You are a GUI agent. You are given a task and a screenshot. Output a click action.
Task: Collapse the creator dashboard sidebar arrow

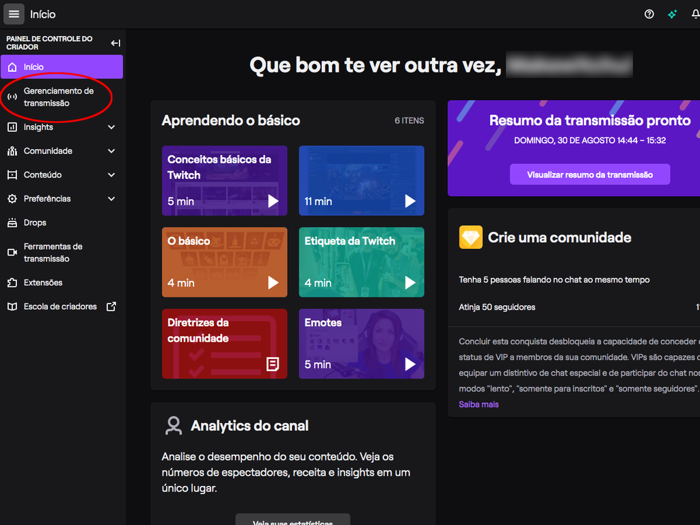pos(116,43)
